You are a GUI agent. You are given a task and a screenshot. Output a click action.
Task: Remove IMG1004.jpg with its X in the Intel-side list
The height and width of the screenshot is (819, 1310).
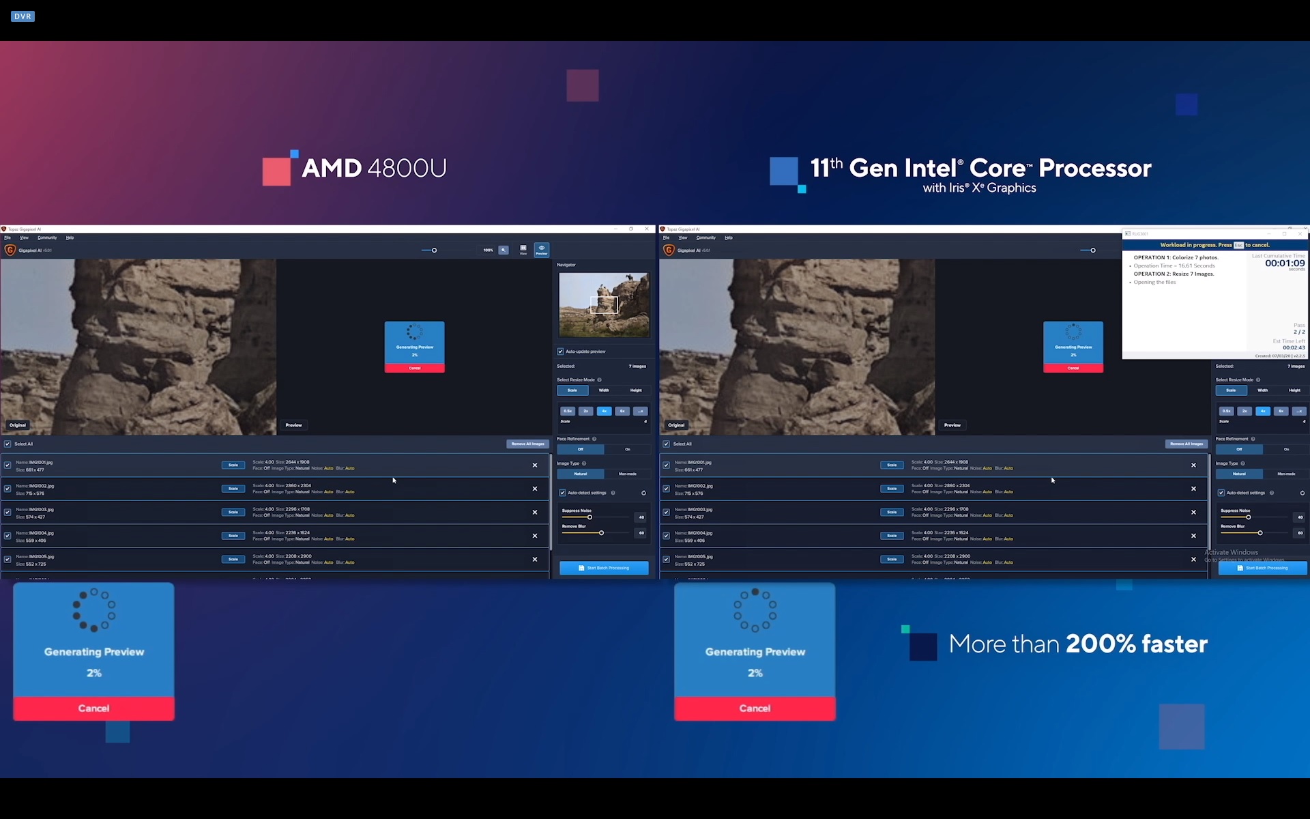(x=1193, y=536)
